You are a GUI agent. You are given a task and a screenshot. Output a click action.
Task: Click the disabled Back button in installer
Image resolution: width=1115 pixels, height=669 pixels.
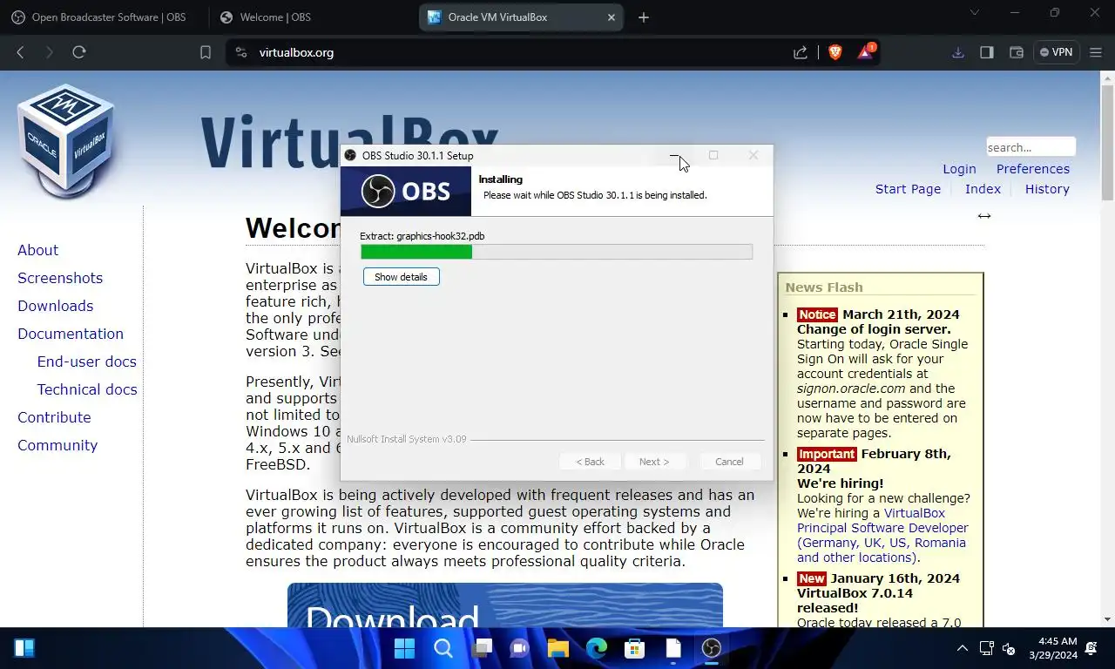coord(590,462)
